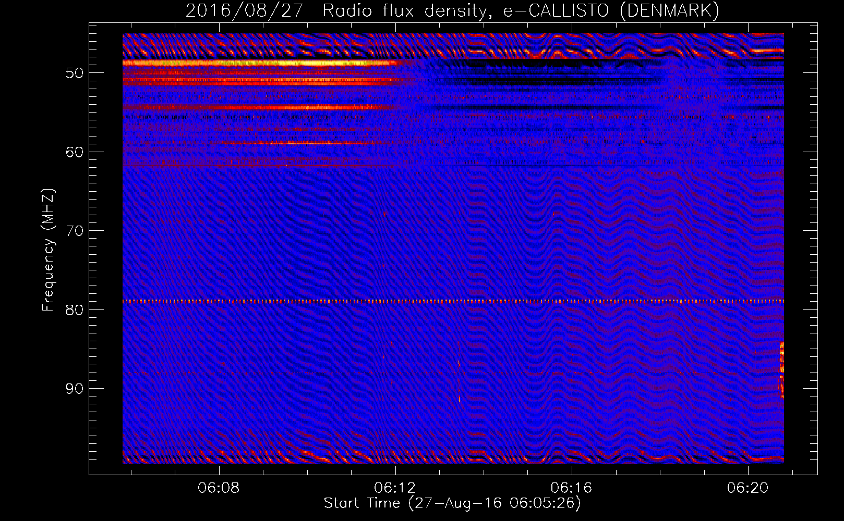844x521 pixels.
Task: Click the 06:08 time tick label
Action: click(x=219, y=488)
